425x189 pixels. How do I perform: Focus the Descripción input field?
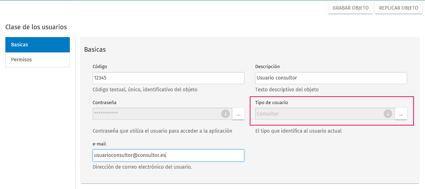(331, 78)
